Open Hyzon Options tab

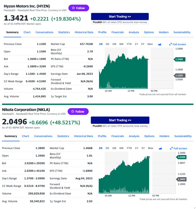(x=149, y=32)
